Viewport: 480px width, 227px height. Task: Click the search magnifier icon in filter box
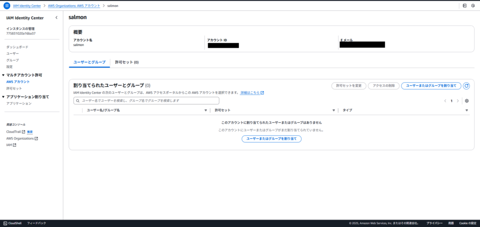[78, 101]
